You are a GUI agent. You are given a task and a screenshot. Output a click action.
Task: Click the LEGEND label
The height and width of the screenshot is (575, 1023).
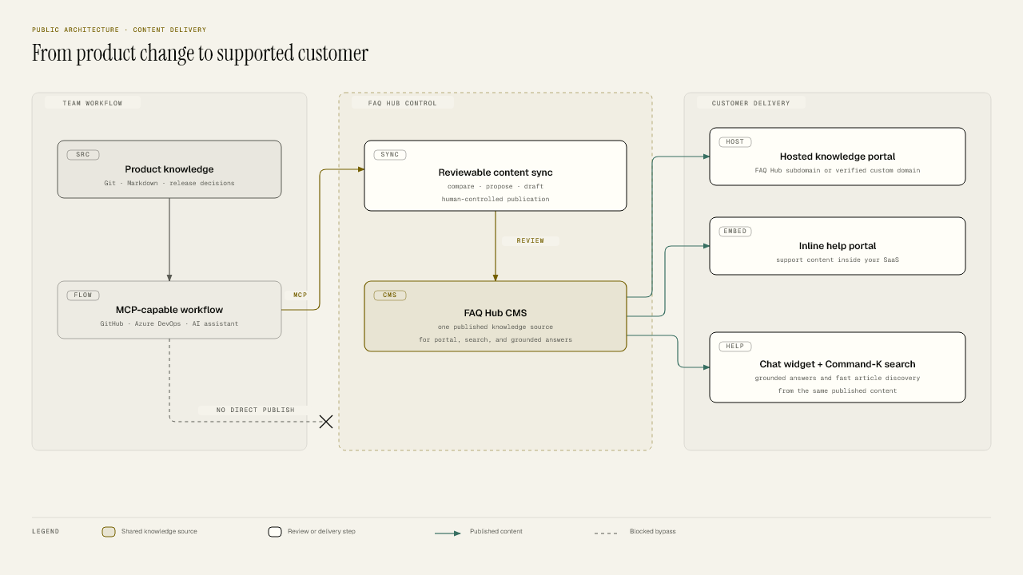[x=46, y=532]
